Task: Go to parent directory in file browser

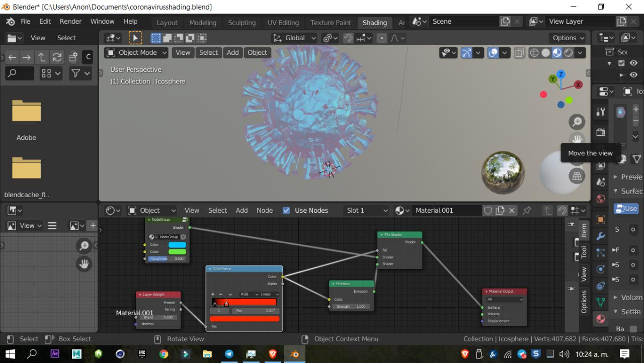Action: [42, 57]
